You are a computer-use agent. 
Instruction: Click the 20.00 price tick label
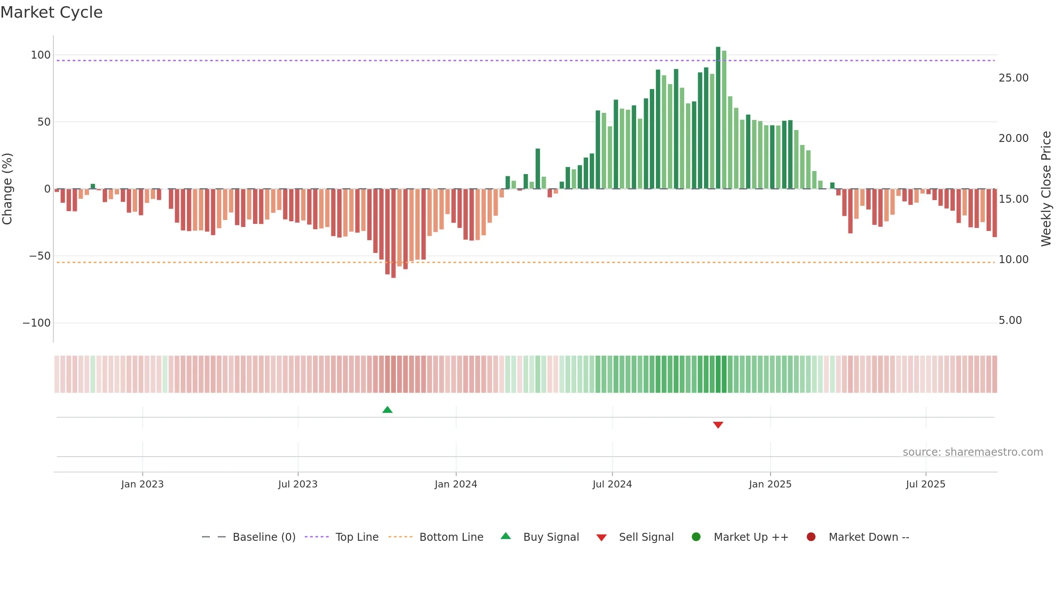pos(1013,138)
